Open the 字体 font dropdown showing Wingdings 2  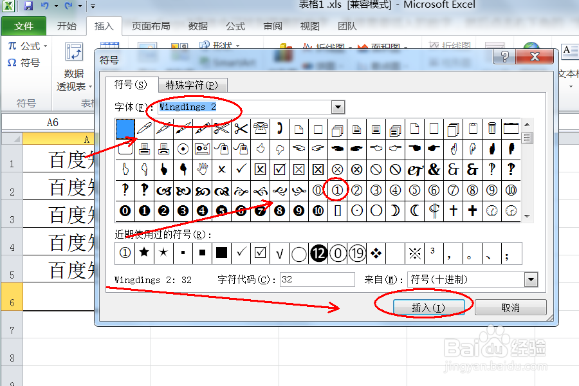[x=339, y=106]
